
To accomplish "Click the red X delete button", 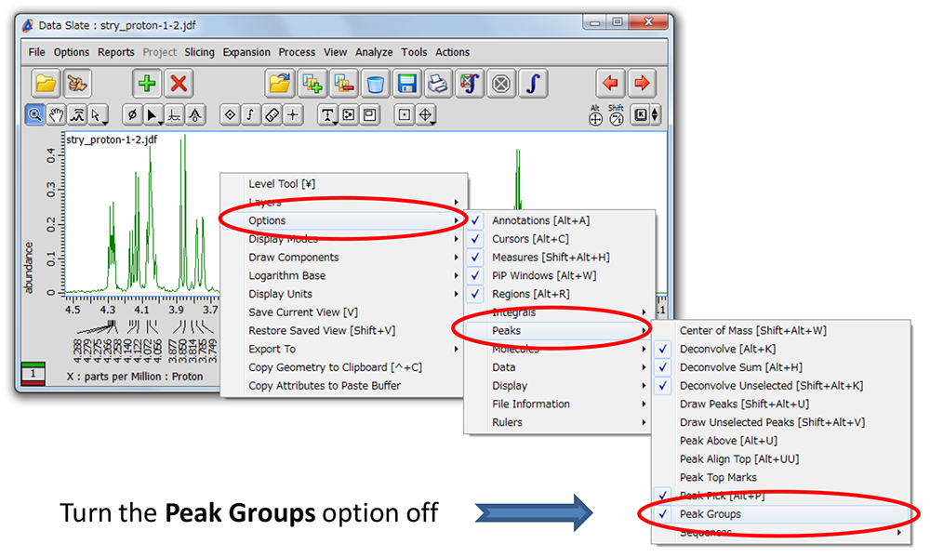I will [179, 84].
